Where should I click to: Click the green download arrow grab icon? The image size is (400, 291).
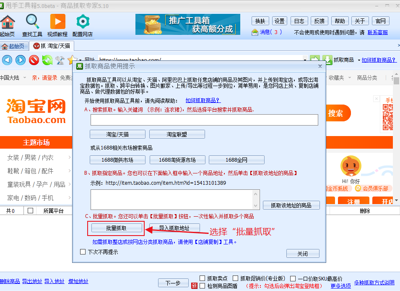327,60
